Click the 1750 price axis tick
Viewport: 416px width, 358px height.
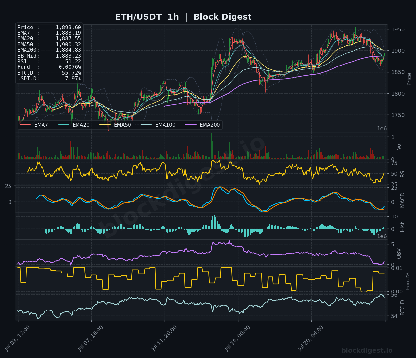[397, 115]
